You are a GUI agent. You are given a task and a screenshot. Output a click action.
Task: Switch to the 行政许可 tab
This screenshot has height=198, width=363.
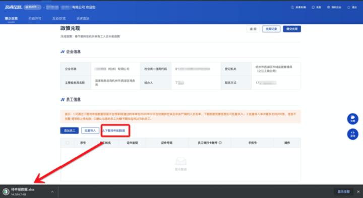[35, 18]
